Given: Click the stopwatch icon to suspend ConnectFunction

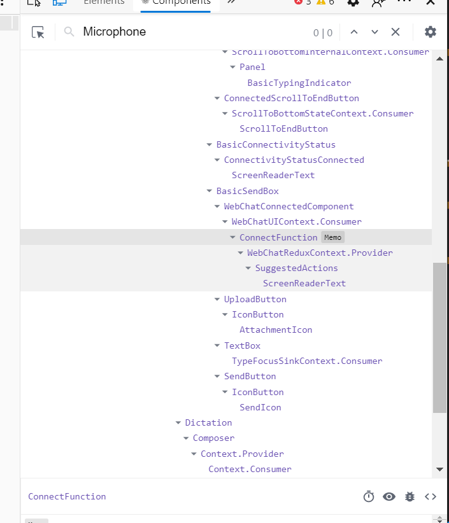Looking at the screenshot, I should 369,496.
